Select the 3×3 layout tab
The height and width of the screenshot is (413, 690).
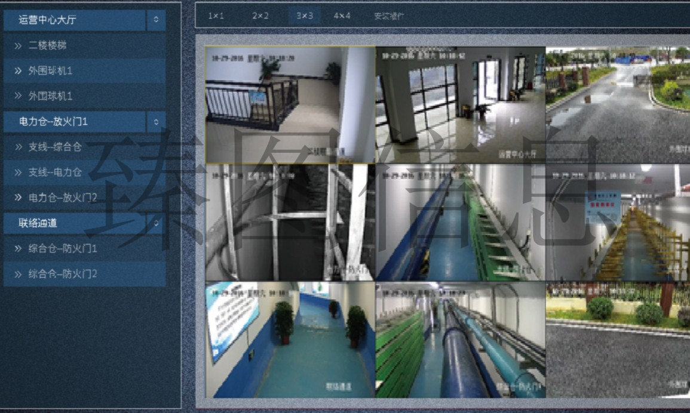coord(305,16)
